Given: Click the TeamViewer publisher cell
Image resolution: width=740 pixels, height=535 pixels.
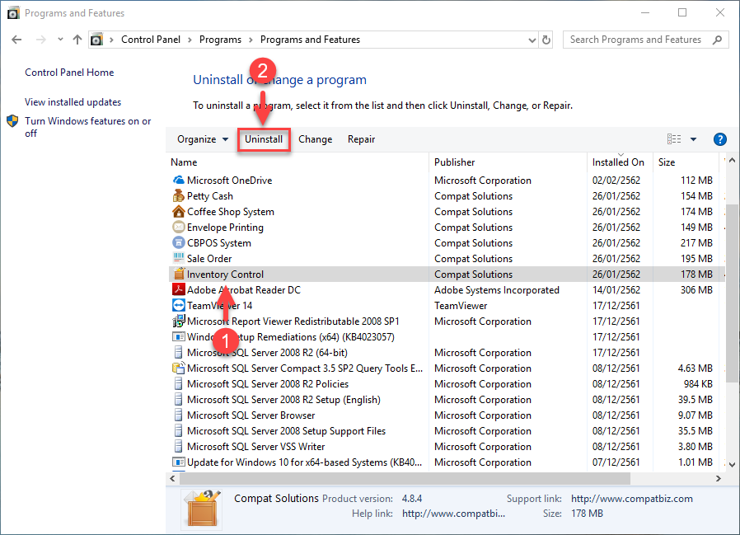Looking at the screenshot, I should point(461,306).
